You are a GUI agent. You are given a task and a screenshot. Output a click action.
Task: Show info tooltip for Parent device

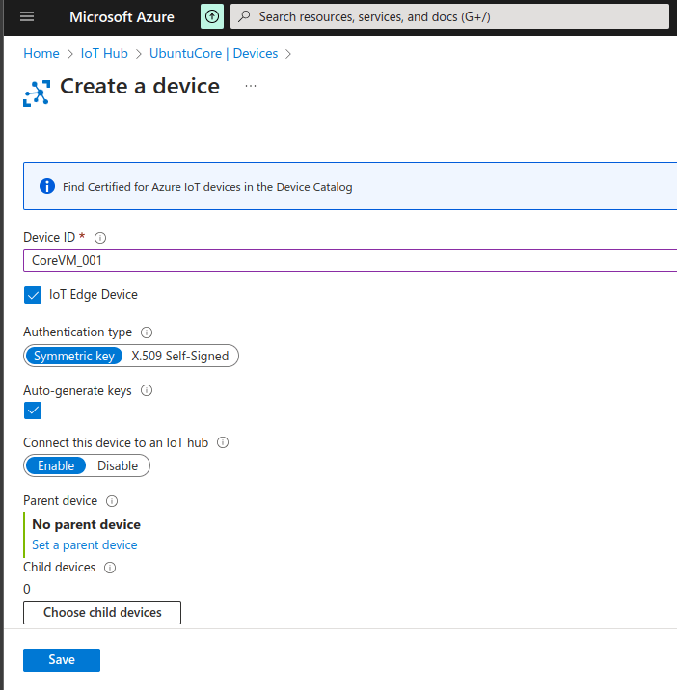pyautogui.click(x=112, y=501)
